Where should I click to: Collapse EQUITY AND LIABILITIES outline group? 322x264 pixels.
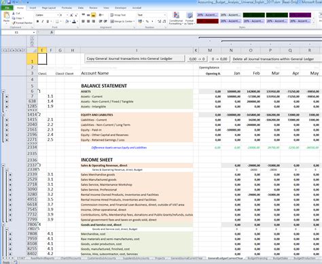click(3, 115)
